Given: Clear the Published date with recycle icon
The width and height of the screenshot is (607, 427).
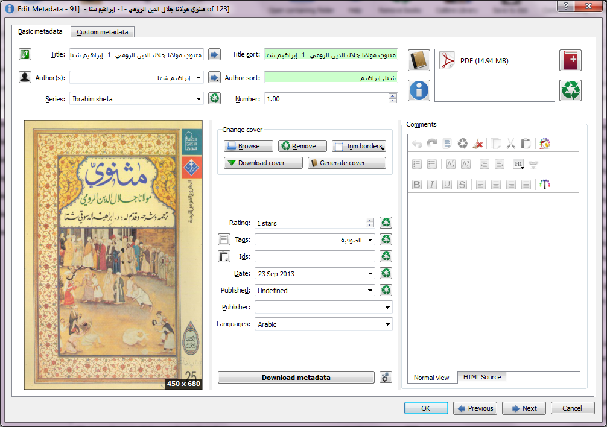Looking at the screenshot, I should pyautogui.click(x=386, y=290).
